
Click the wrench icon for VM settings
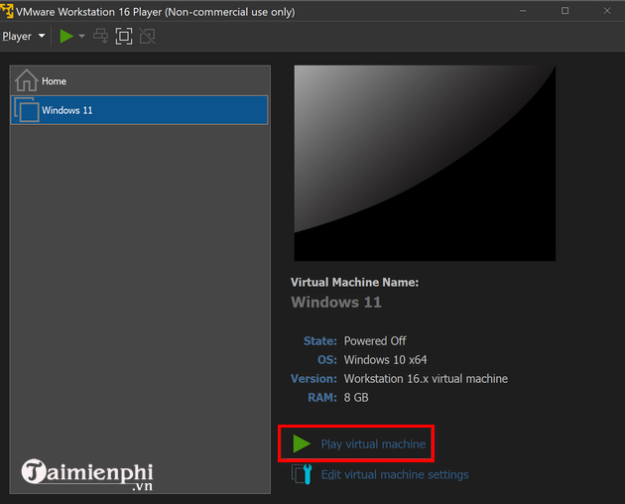[302, 474]
